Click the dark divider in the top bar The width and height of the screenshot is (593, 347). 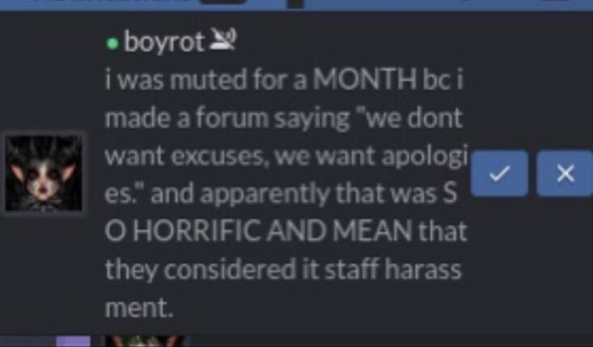[x=296, y=4]
